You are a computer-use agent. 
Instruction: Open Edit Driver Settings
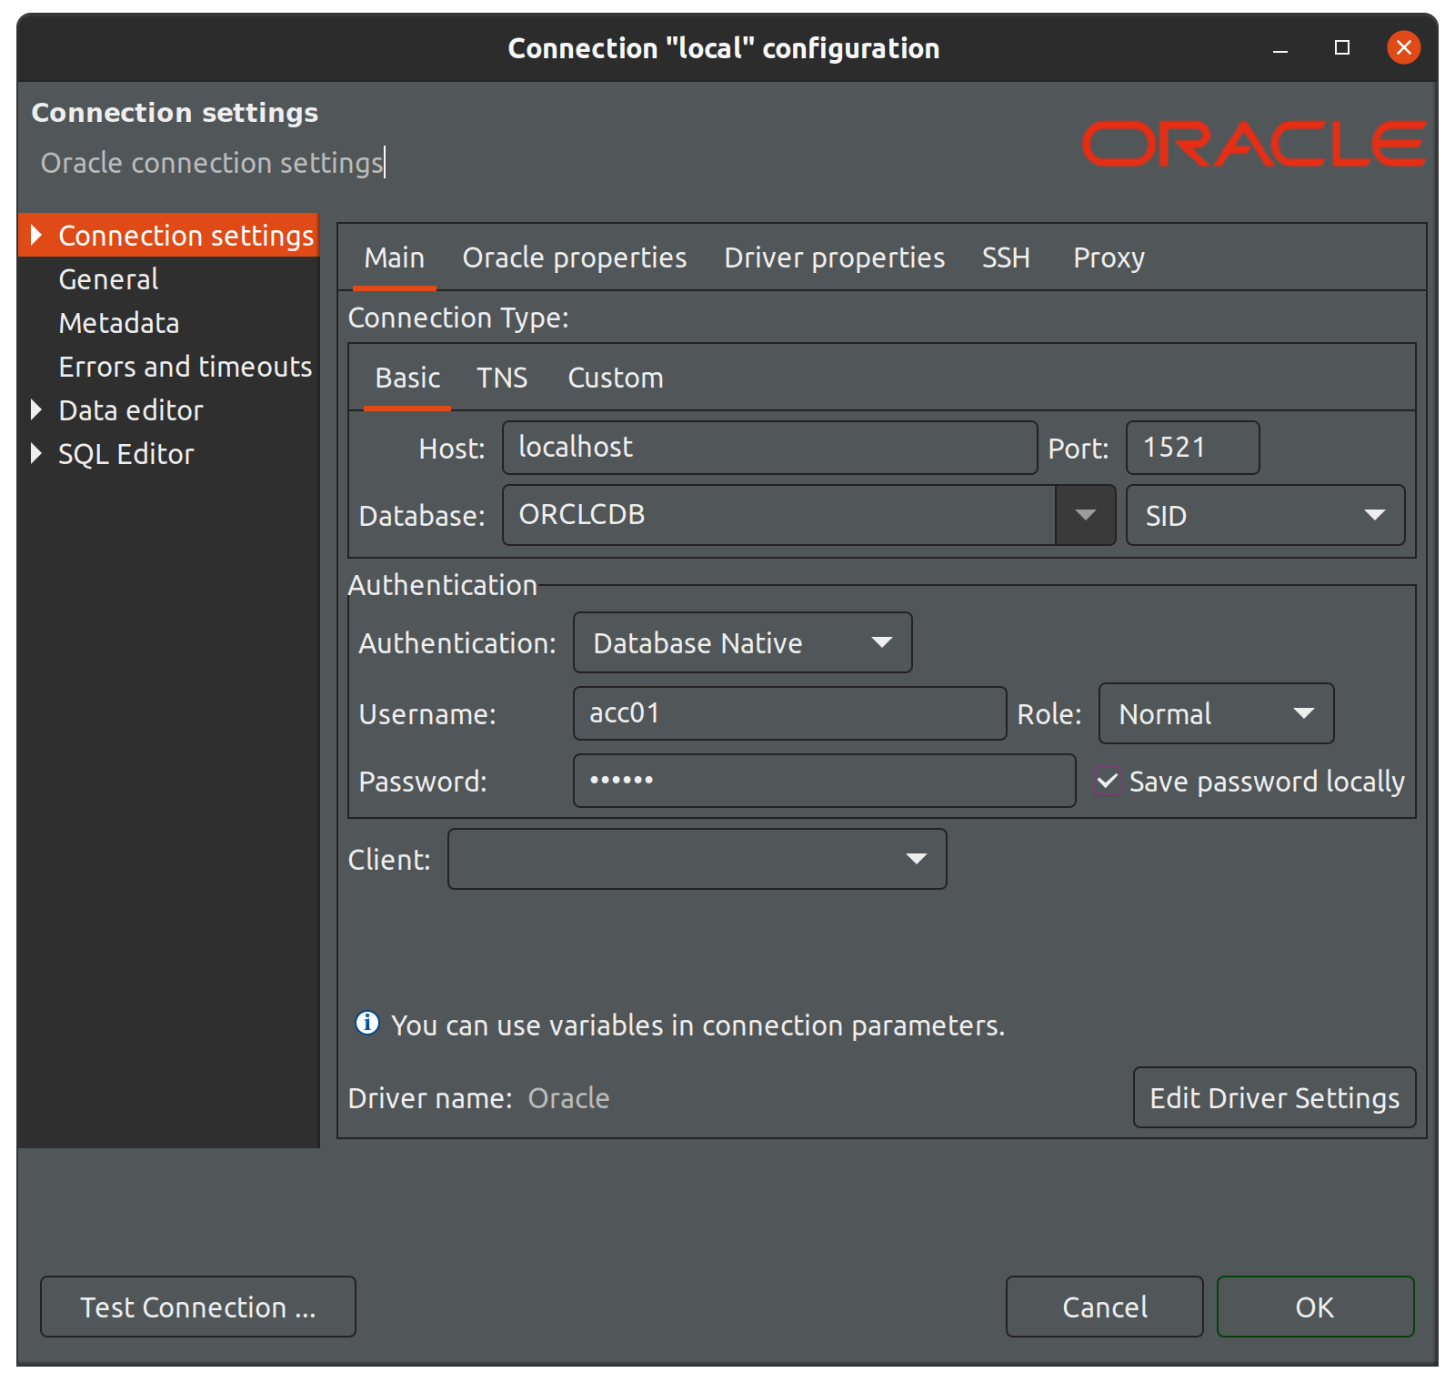(1273, 1098)
